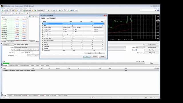
Task: Click the line chart type icon
Action: click(51, 11)
